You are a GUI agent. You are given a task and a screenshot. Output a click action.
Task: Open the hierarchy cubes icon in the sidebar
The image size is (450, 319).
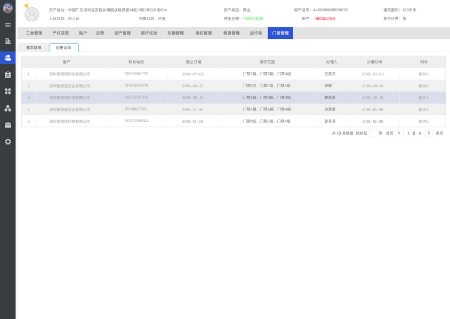point(8,108)
